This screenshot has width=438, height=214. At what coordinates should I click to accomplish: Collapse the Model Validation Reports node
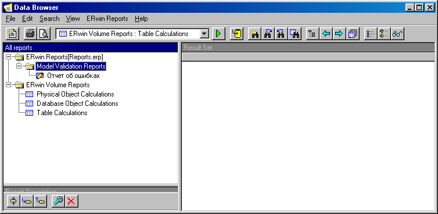click(x=19, y=66)
